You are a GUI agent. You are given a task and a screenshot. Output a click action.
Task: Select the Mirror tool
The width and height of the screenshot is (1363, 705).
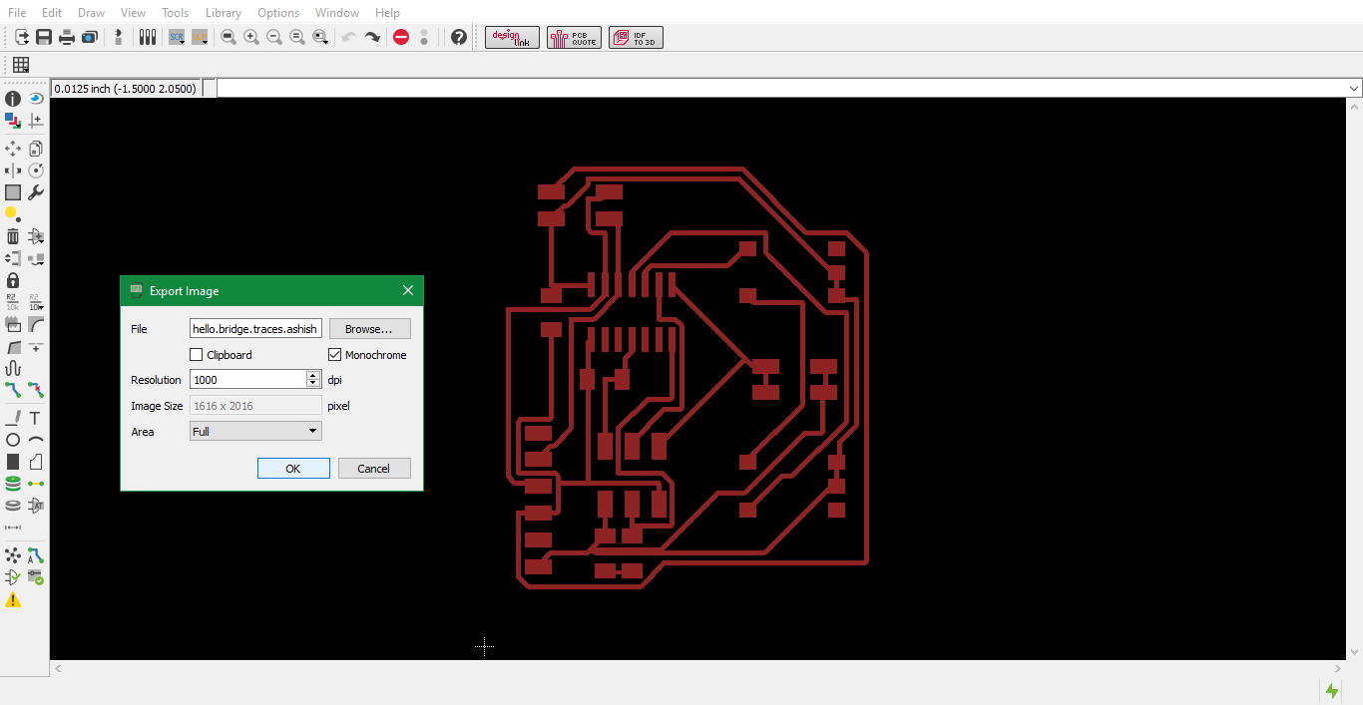13,171
